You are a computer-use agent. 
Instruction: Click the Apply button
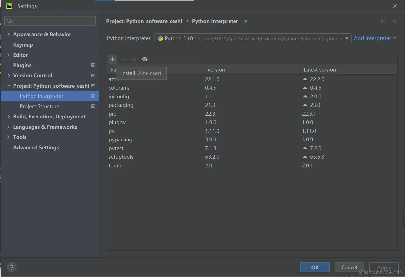(x=384, y=267)
